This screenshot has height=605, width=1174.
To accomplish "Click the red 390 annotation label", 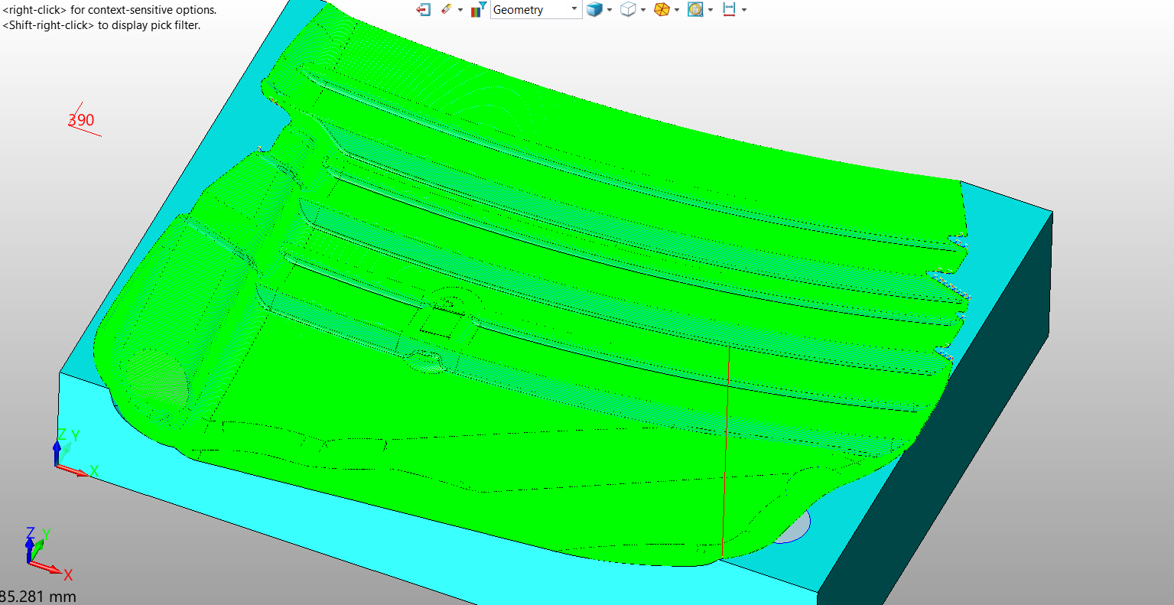I will 81,120.
